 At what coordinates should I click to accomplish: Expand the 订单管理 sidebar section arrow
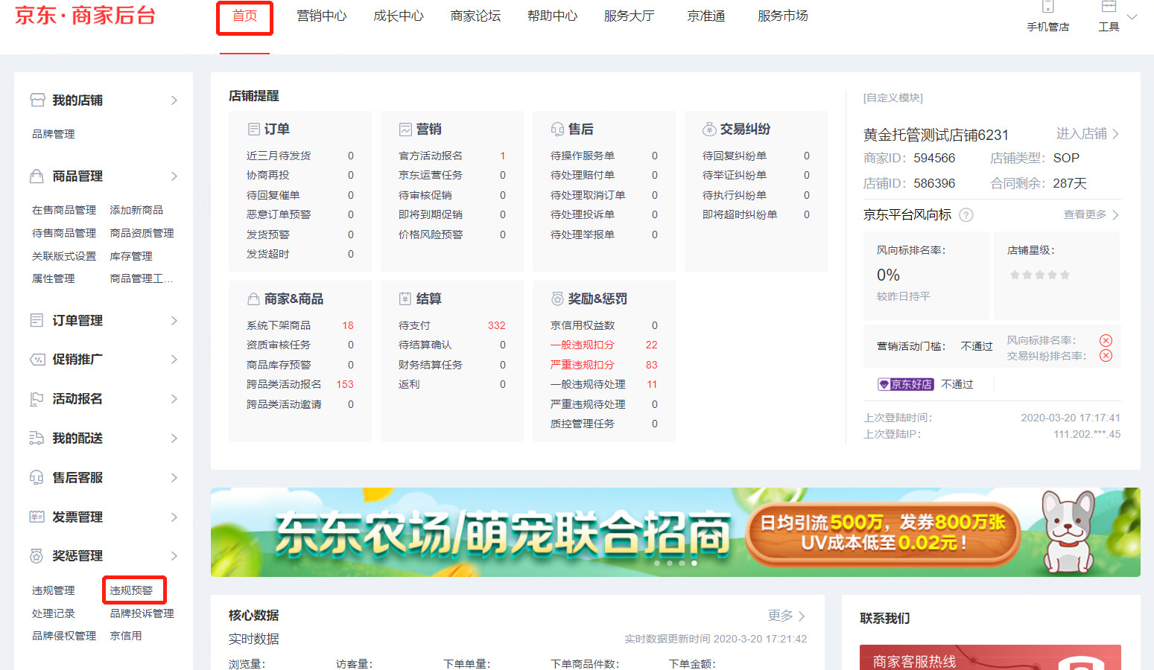[174, 321]
